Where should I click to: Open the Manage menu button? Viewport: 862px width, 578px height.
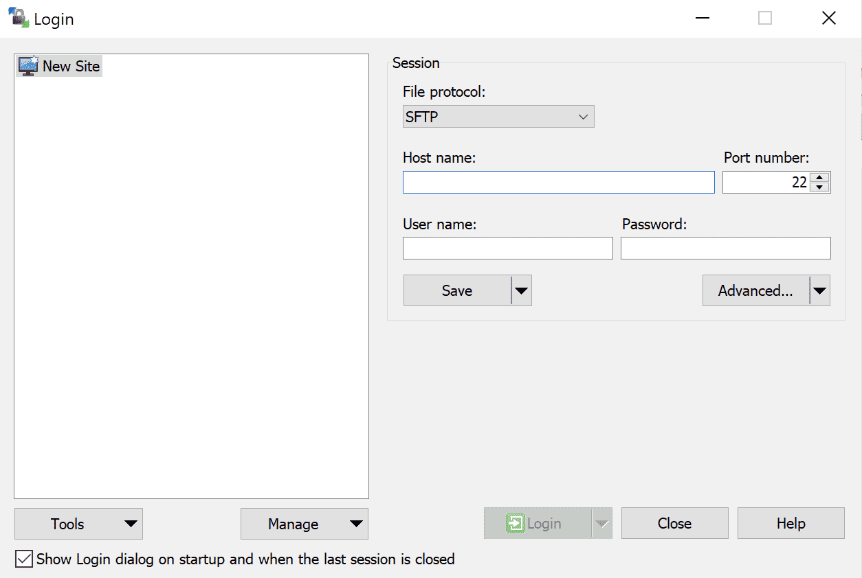point(304,524)
